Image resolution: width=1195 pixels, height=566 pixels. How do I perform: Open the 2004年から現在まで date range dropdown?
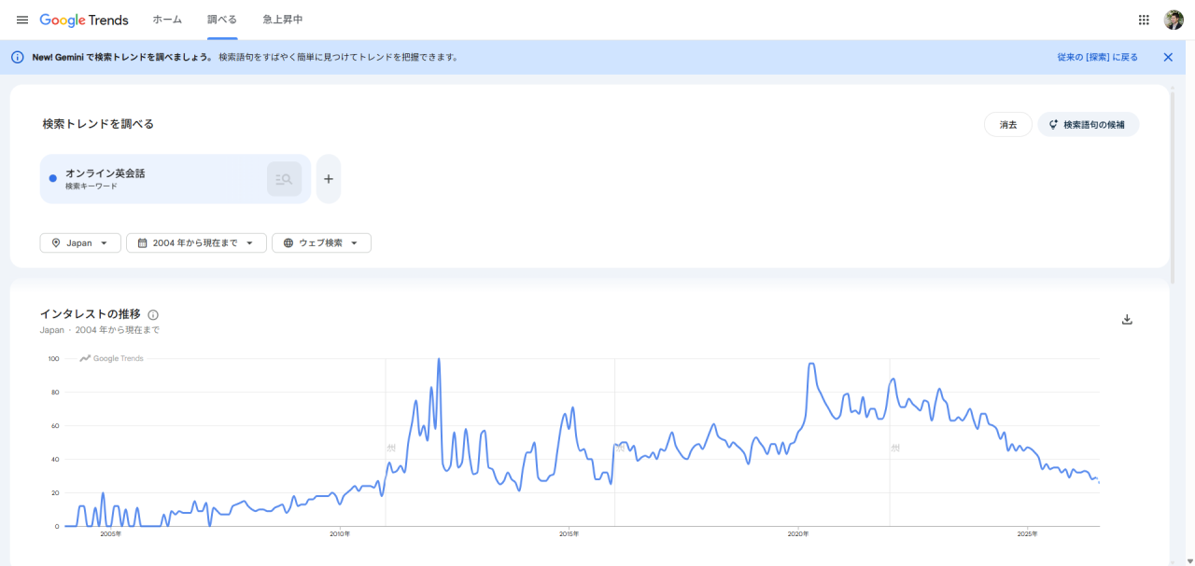(x=196, y=242)
